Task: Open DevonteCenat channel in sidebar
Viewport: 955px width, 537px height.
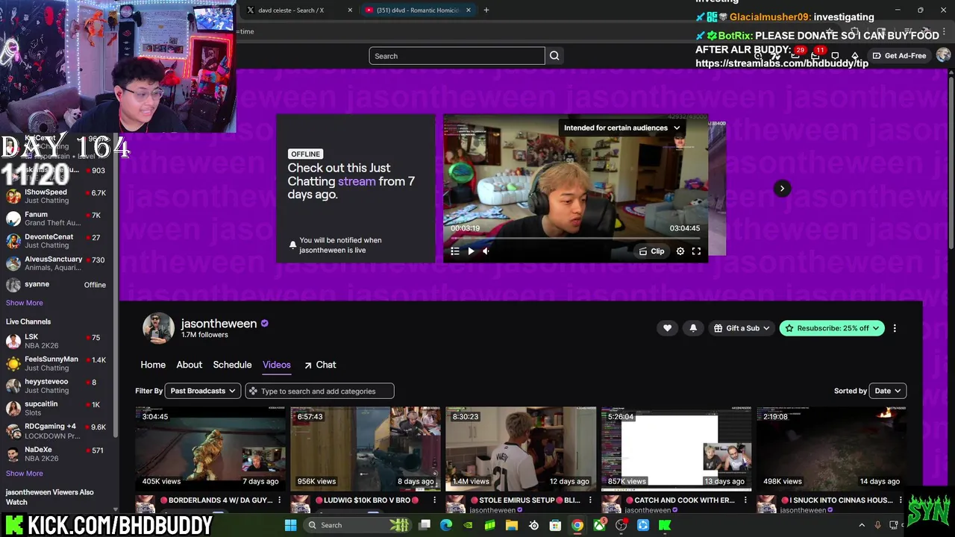Action: (x=57, y=241)
